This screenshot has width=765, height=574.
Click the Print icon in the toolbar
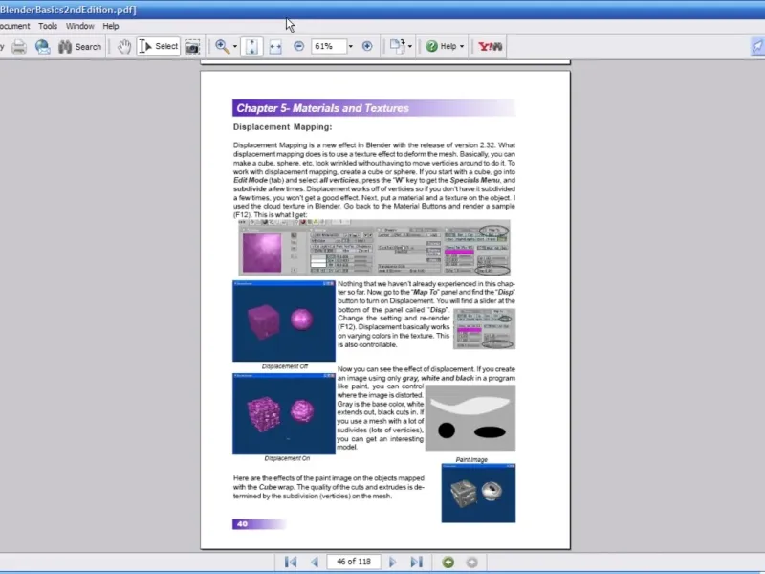[x=18, y=46]
